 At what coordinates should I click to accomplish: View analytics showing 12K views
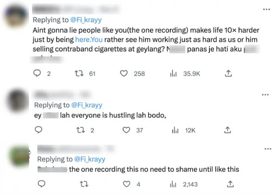pos(175,130)
